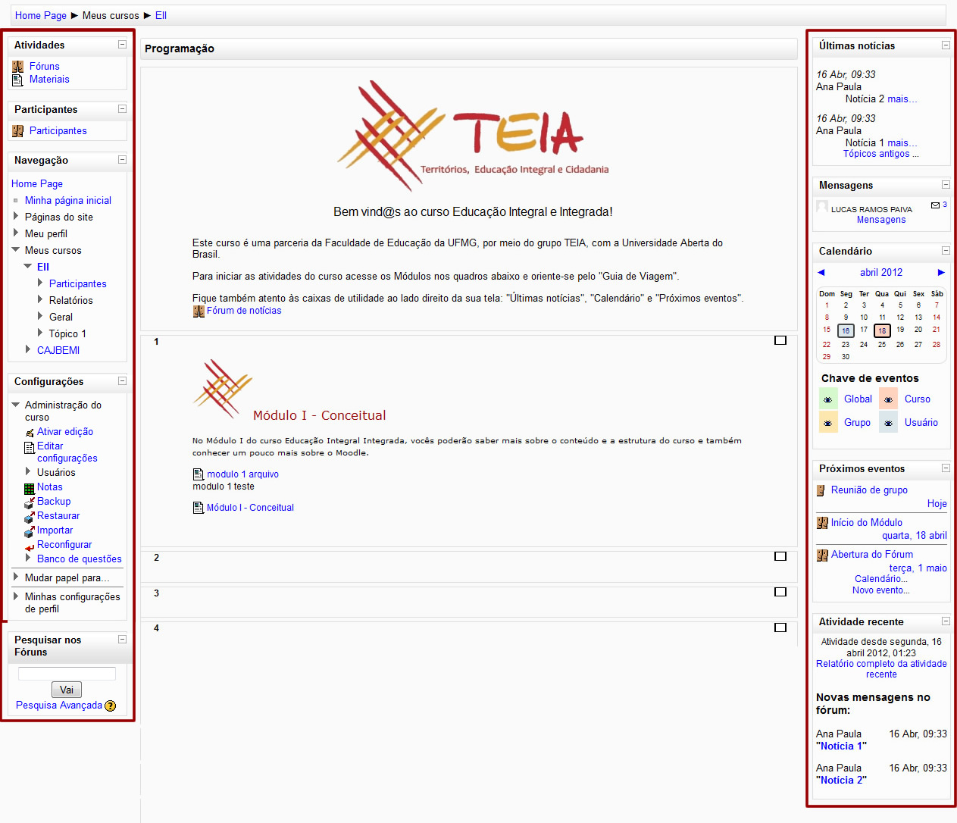Click the Ativar edição pencil icon
The height and width of the screenshot is (823, 957).
(x=30, y=432)
